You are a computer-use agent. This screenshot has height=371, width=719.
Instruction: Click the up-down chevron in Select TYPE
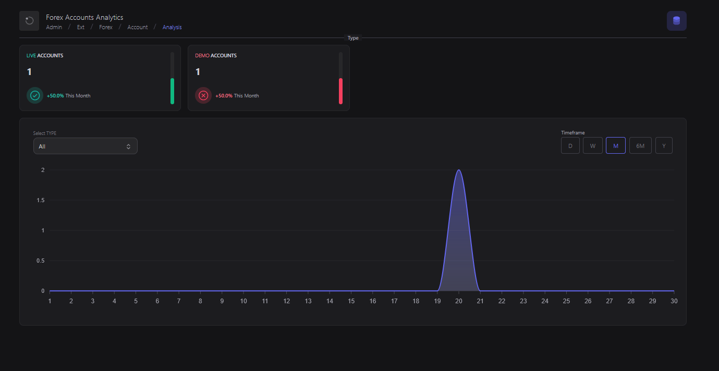coord(128,146)
